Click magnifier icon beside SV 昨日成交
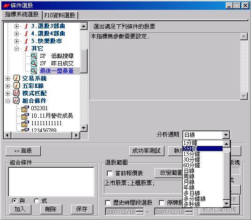The image size is (251, 220). [34, 64]
